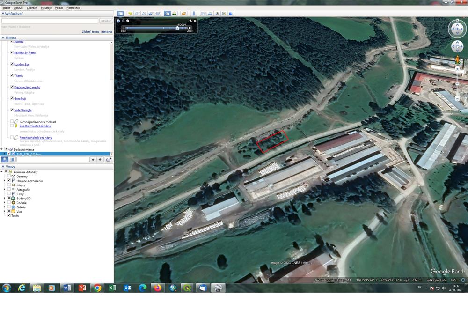Open time slider options wrench icon
This screenshot has height=325, width=468.
190,21
